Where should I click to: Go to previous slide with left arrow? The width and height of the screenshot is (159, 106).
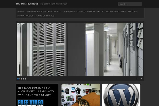pos(136,79)
